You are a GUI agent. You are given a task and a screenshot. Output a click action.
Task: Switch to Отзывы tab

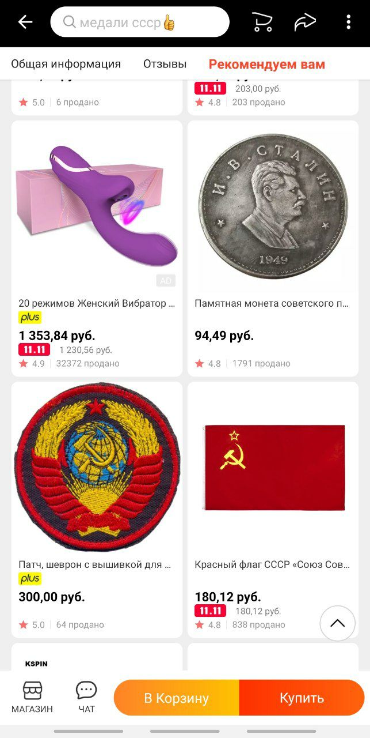point(165,64)
